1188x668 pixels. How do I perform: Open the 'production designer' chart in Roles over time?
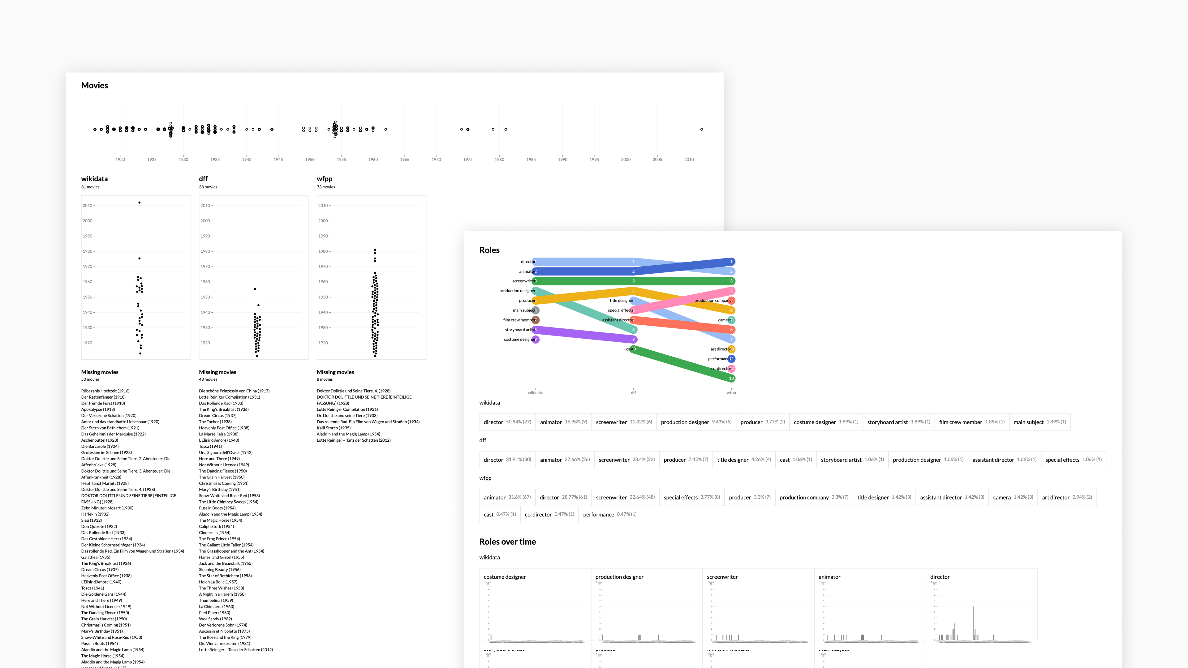(647, 604)
